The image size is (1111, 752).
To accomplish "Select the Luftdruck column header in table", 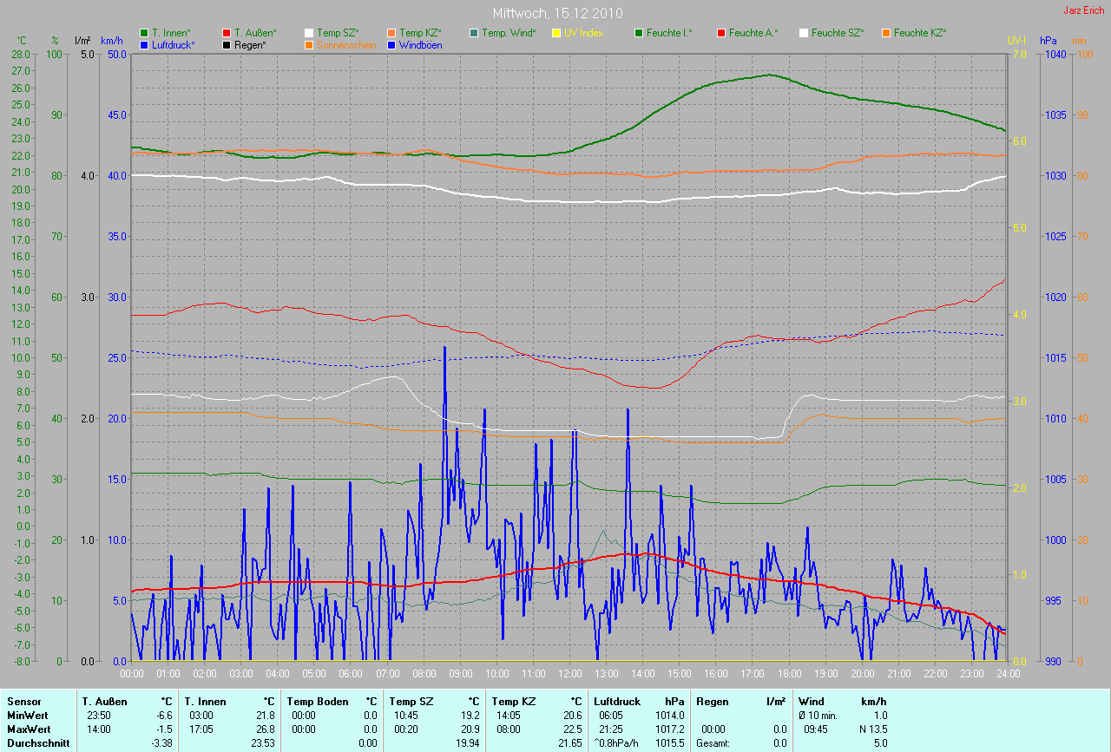I will (x=617, y=702).
